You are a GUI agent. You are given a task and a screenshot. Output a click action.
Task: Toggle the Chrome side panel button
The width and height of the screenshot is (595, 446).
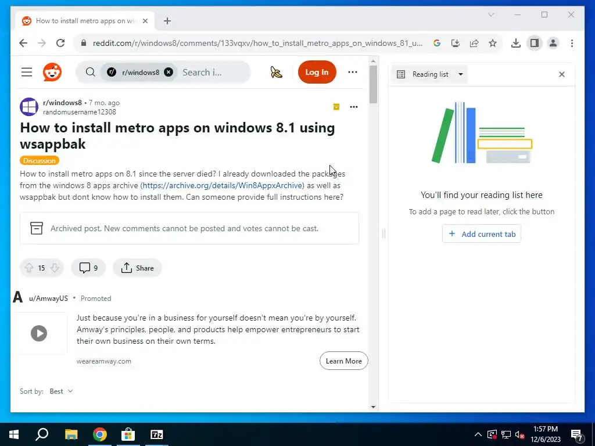535,43
